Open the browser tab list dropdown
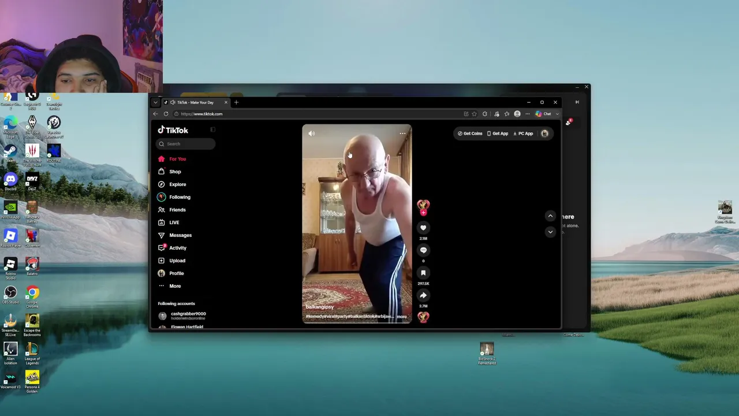This screenshot has height=416, width=739. click(155, 102)
